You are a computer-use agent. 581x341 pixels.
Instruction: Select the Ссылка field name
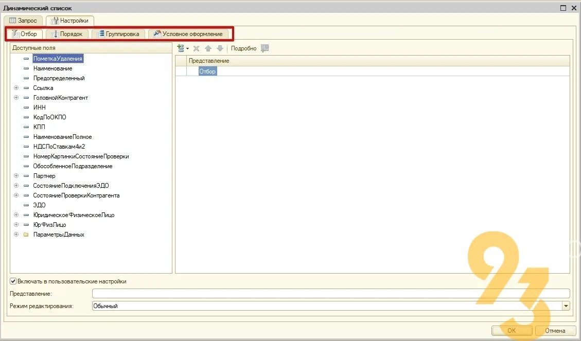pyautogui.click(x=43, y=88)
